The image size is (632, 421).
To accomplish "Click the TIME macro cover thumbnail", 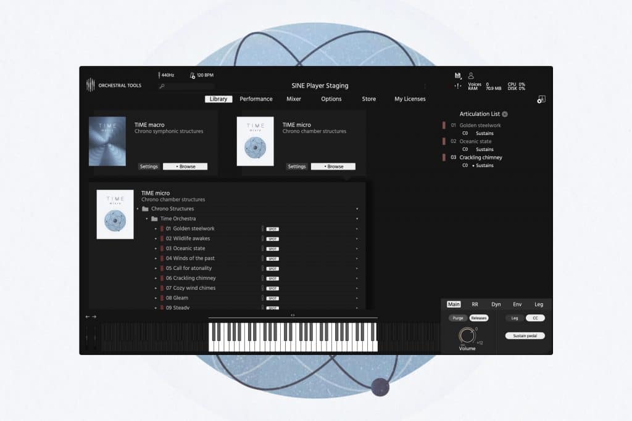I will click(x=107, y=141).
